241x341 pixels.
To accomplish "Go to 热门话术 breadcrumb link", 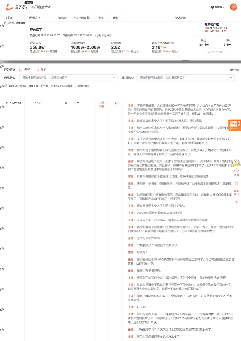I will point(9,23).
